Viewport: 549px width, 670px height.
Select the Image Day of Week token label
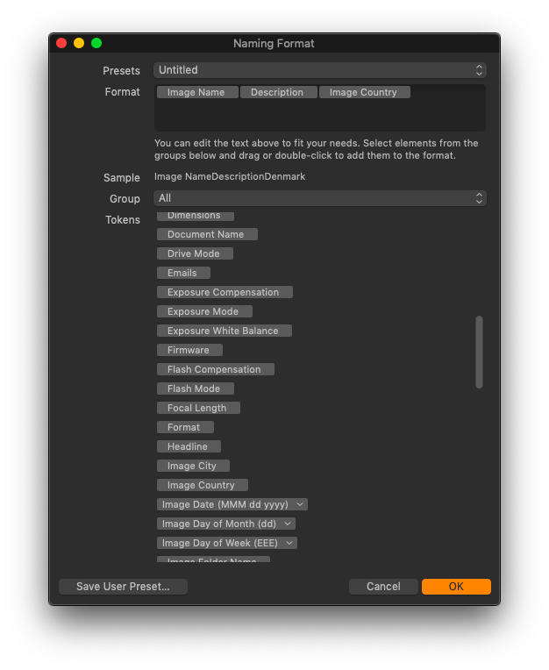(x=220, y=543)
